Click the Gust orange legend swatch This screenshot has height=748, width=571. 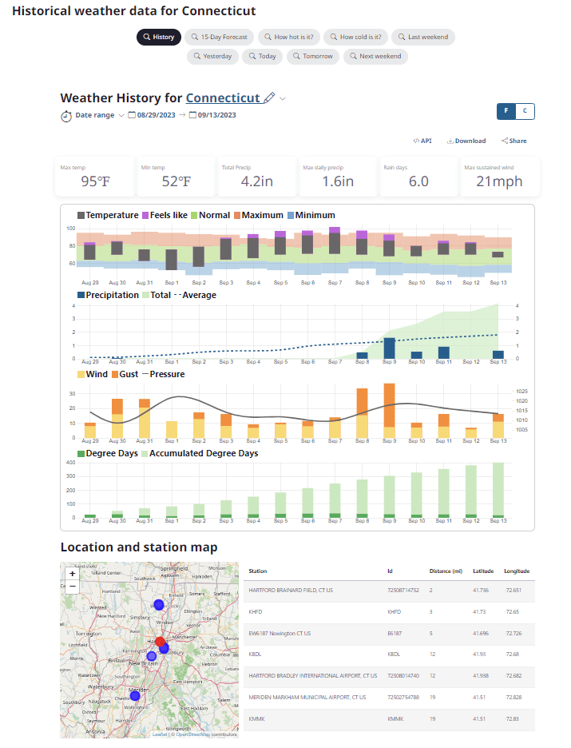tap(115, 374)
